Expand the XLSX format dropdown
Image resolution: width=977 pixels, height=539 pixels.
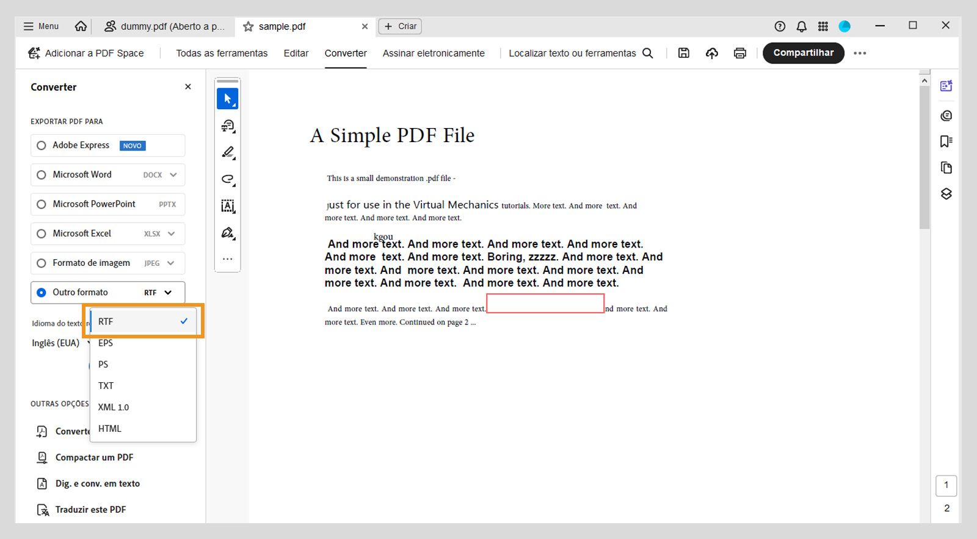tap(172, 234)
